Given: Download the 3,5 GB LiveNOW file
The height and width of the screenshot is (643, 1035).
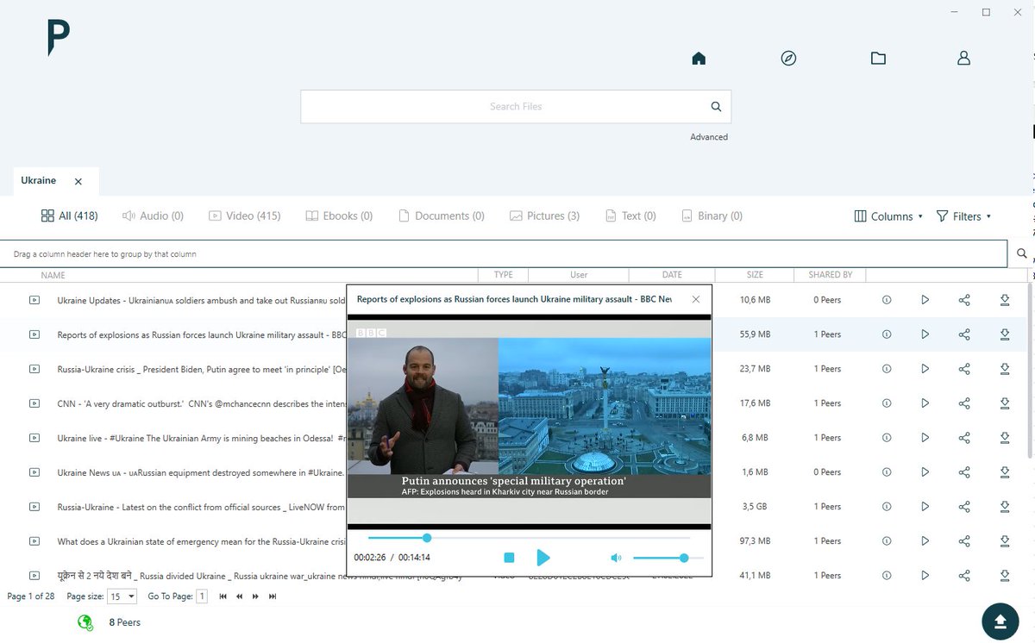Looking at the screenshot, I should point(1005,507).
